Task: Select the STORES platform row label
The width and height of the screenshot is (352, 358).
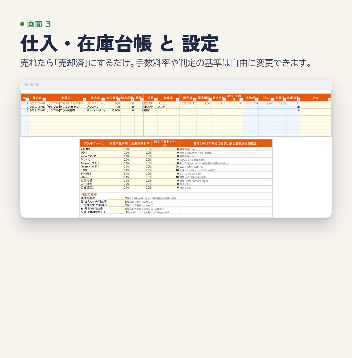Action: tap(94, 174)
